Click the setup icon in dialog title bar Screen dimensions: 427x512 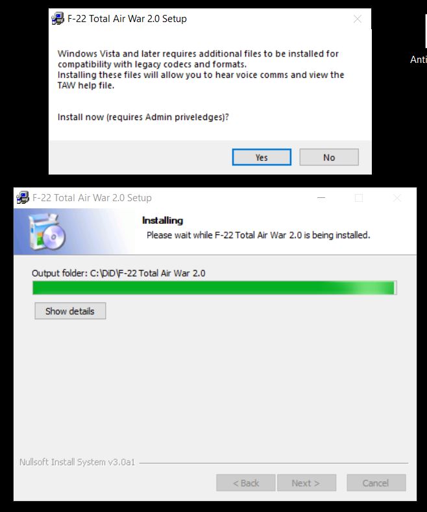coord(58,19)
